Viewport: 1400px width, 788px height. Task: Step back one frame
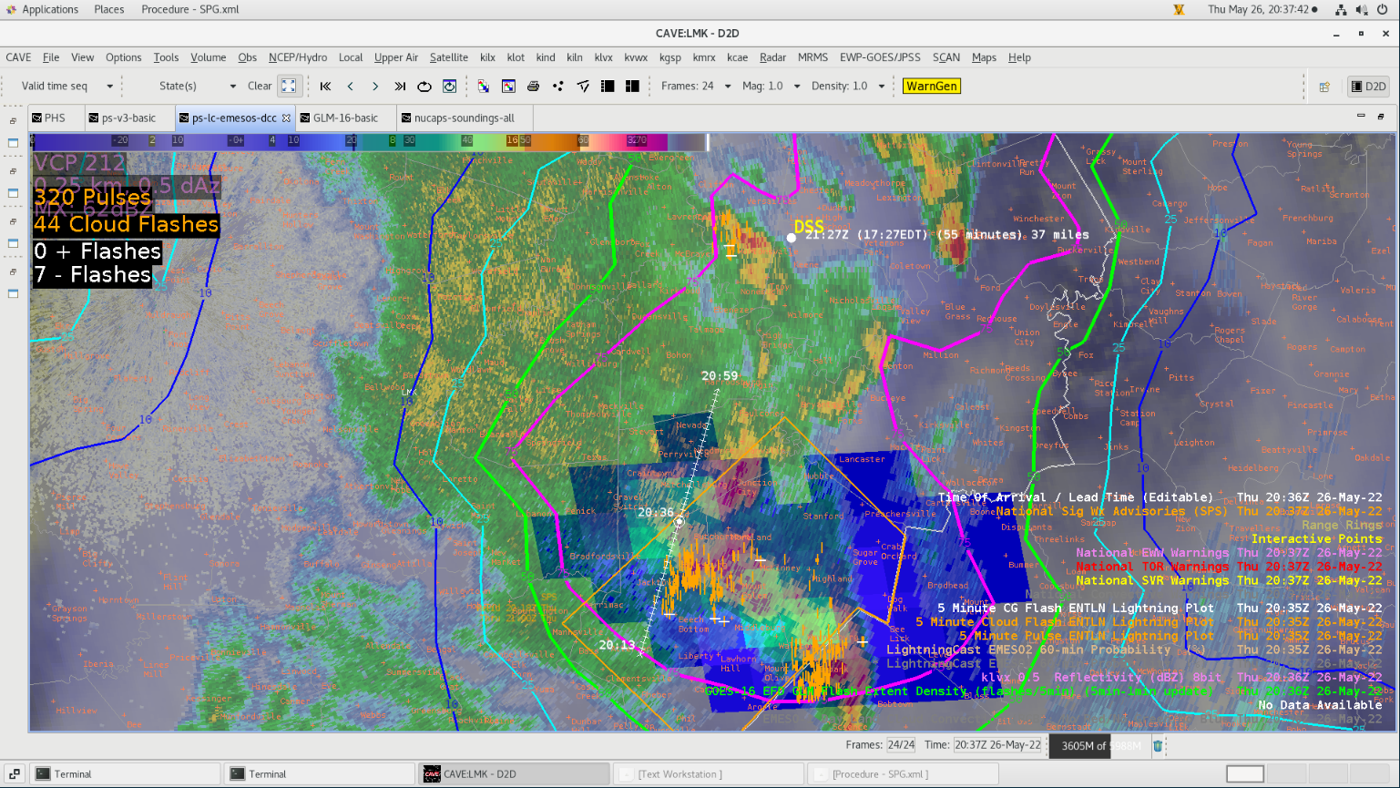(x=351, y=86)
